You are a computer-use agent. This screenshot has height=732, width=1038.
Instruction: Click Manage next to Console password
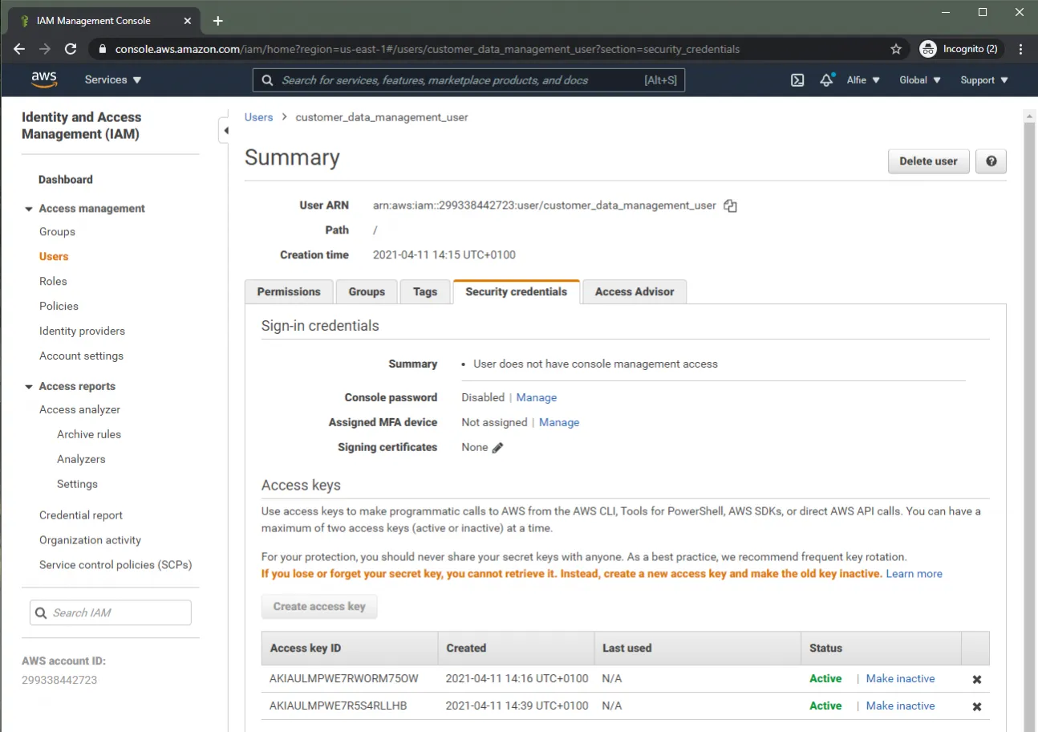537,398
